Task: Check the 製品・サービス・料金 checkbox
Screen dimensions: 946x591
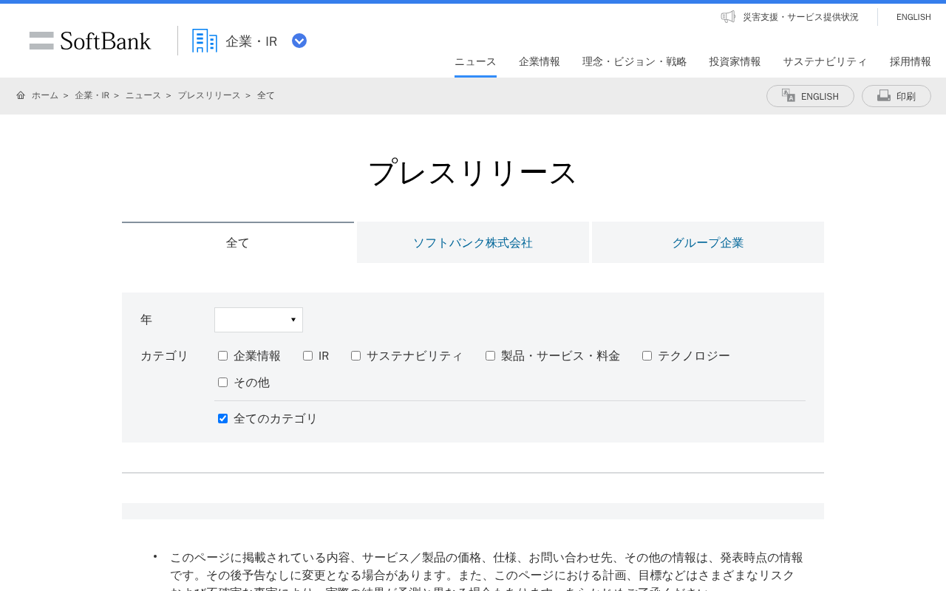Action: [x=490, y=356]
